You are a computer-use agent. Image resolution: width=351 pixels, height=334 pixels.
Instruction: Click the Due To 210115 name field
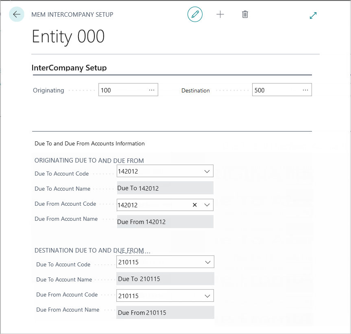coord(165,279)
